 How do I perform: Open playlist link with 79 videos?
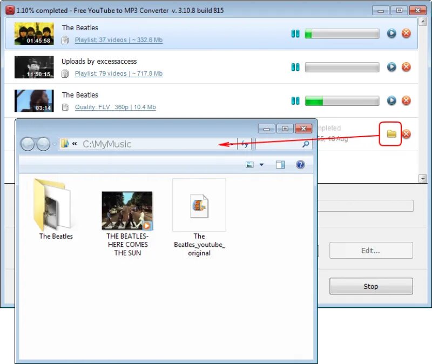pyautogui.click(x=119, y=73)
